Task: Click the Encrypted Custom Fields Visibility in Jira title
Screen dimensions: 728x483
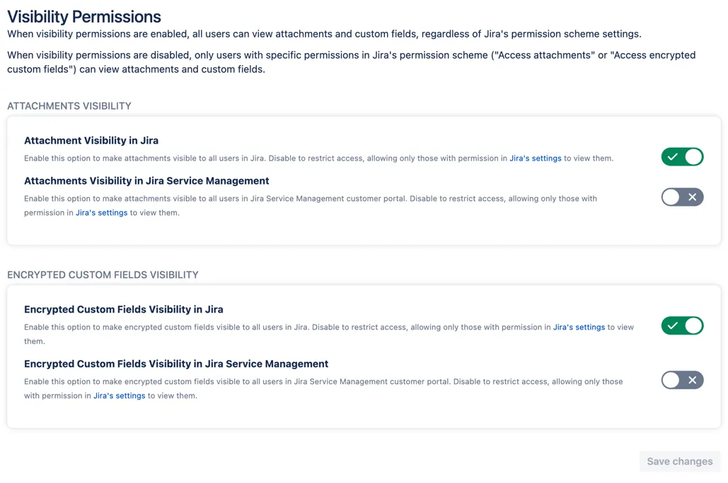Action: click(124, 310)
